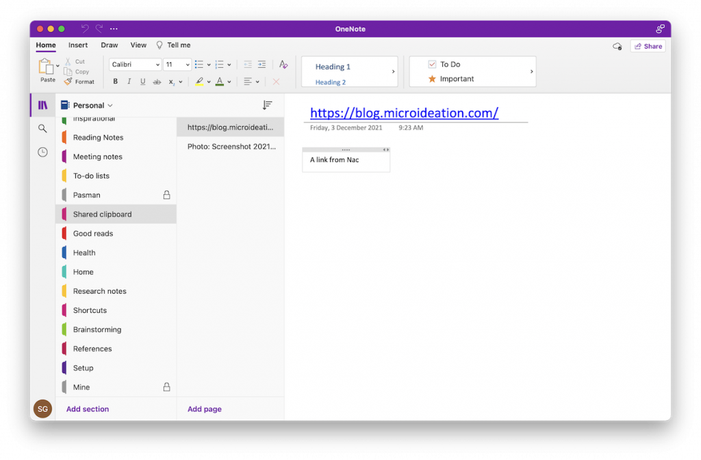Select the To-do lists section

tap(116, 176)
